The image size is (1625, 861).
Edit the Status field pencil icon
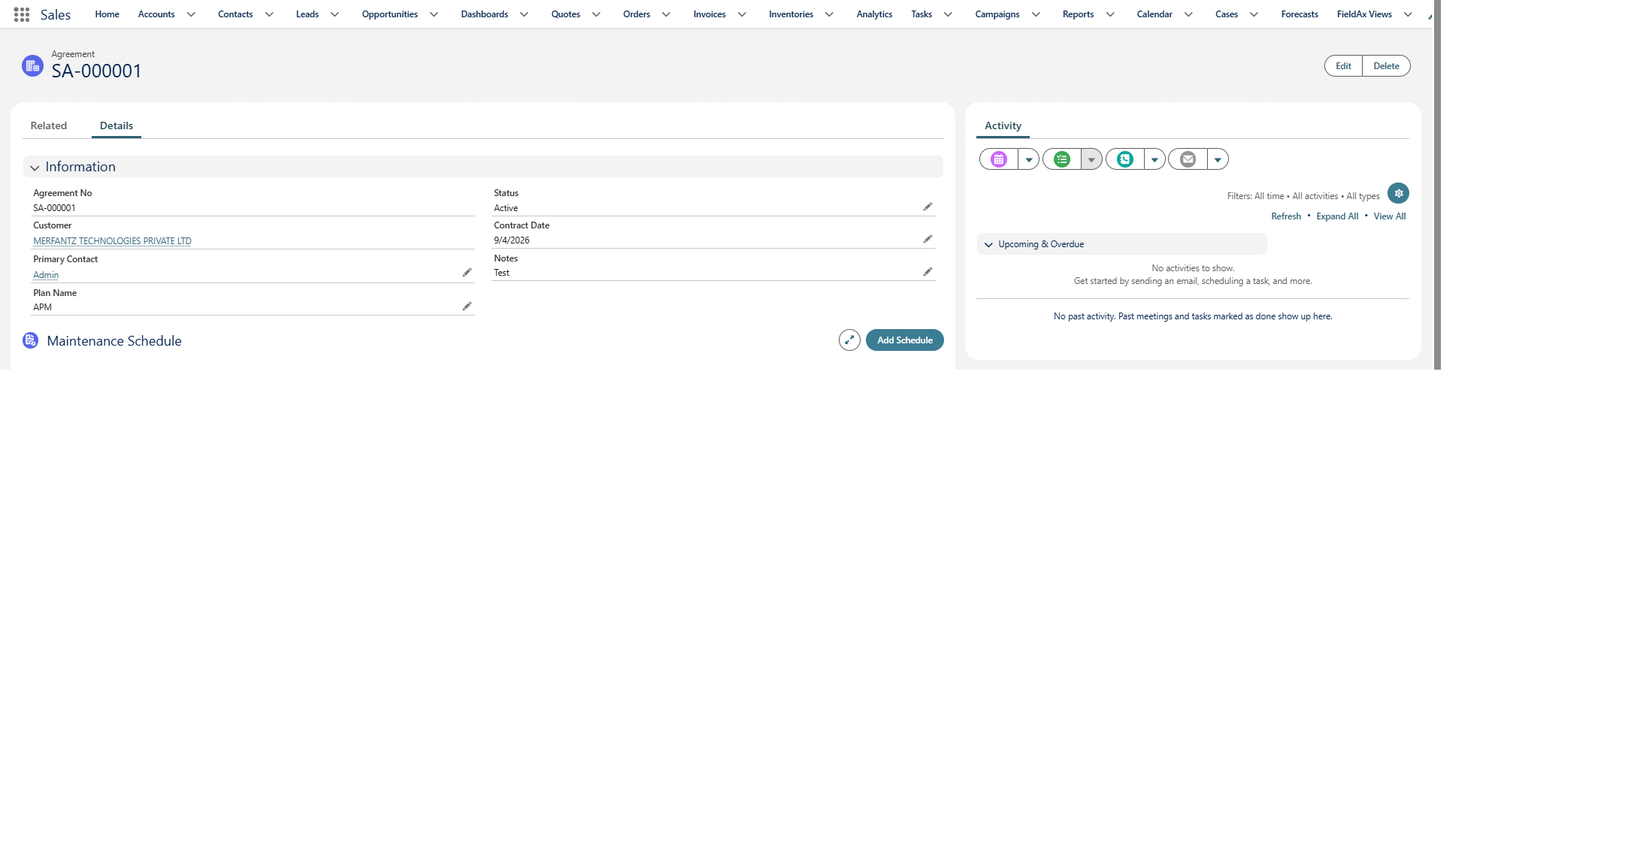[927, 207]
